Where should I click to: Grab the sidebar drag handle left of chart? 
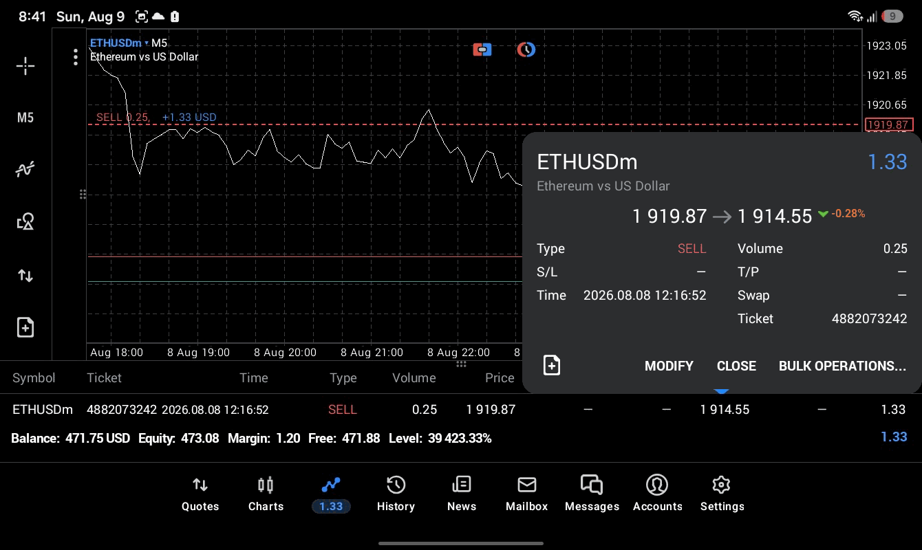(83, 195)
